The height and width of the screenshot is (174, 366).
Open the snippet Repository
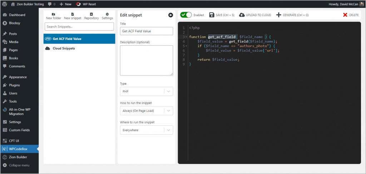click(x=91, y=16)
